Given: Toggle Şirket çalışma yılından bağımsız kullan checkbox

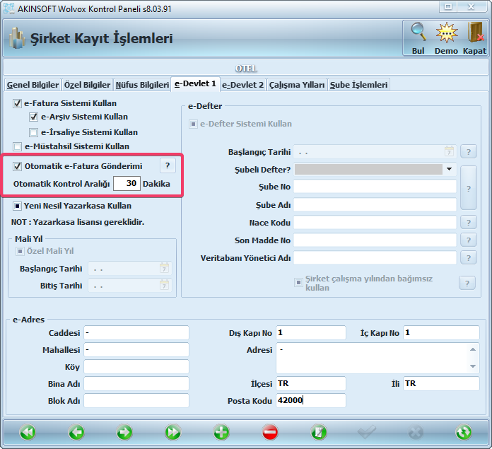Looking at the screenshot, I should (x=298, y=283).
